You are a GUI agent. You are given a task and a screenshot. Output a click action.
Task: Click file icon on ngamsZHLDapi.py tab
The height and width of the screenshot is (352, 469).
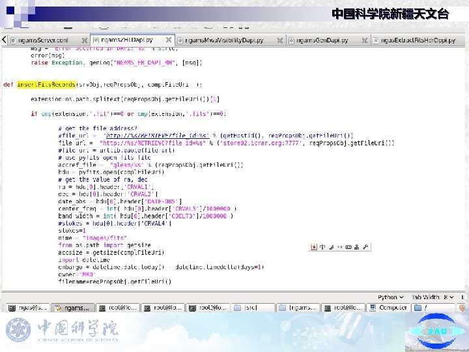[x=96, y=40]
